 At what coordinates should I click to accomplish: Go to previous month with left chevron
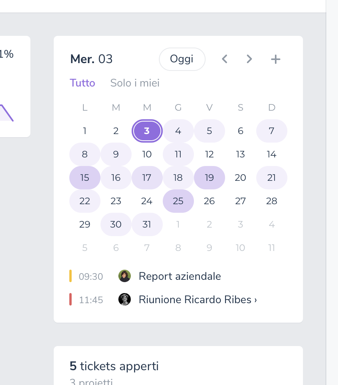tap(224, 59)
